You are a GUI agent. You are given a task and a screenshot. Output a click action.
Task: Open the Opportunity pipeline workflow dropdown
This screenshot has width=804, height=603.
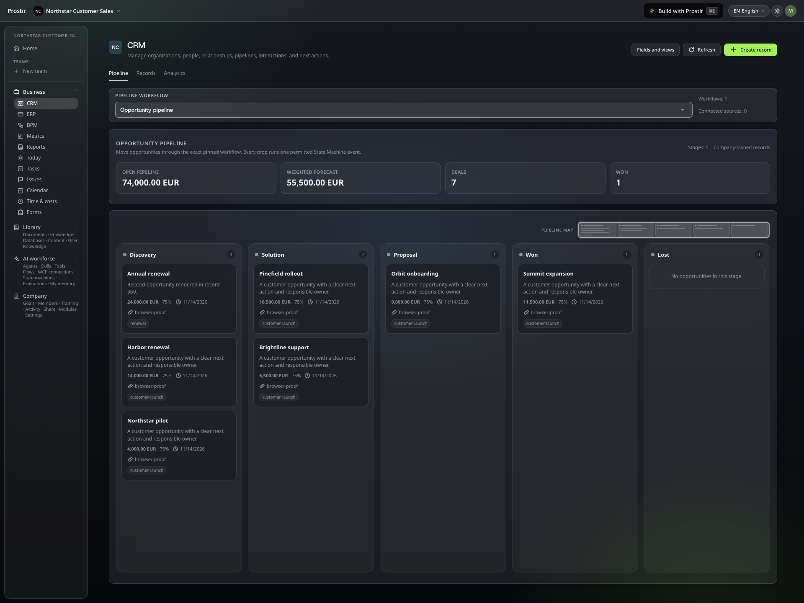404,110
